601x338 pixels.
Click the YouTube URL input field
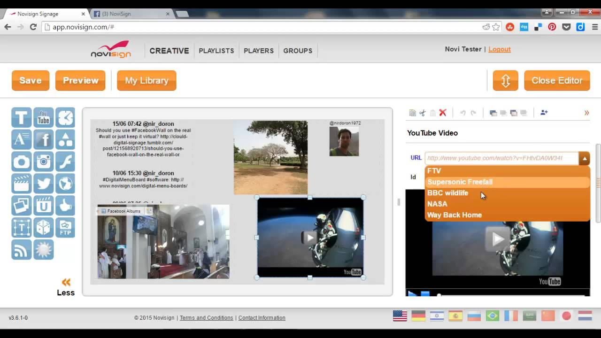(502, 158)
